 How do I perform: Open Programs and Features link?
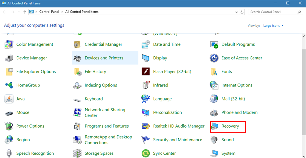tap(107, 126)
